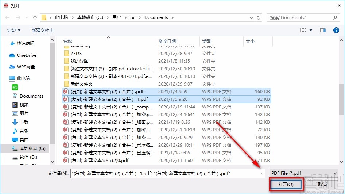
Task: Select the 140 KB 加密 PDF file
Action: point(167,138)
